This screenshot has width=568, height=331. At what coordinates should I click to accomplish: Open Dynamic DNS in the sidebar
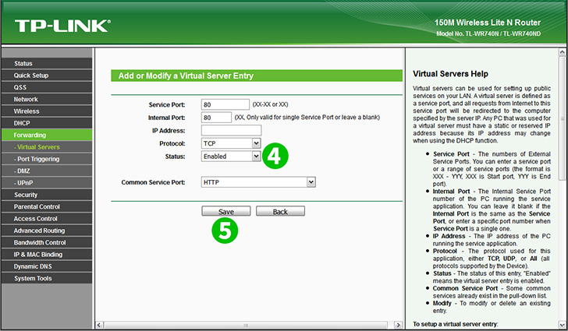coord(47,266)
